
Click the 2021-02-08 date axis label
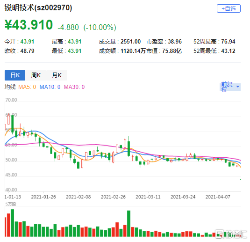(79, 197)
